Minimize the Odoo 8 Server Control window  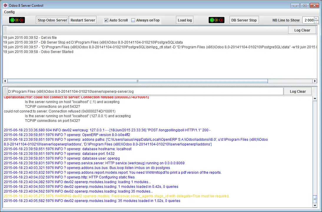pos(295,6)
